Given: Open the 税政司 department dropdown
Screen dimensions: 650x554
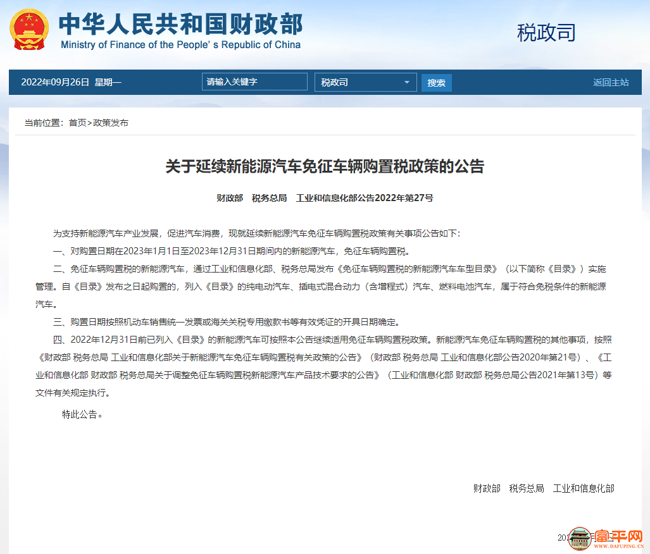Looking at the screenshot, I should pyautogui.click(x=365, y=82).
